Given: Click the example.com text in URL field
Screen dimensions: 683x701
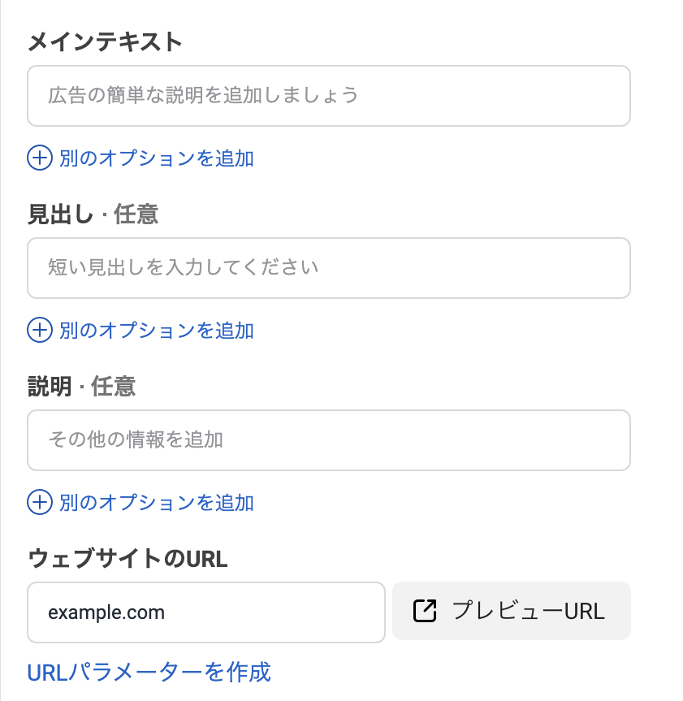Looking at the screenshot, I should click(106, 612).
